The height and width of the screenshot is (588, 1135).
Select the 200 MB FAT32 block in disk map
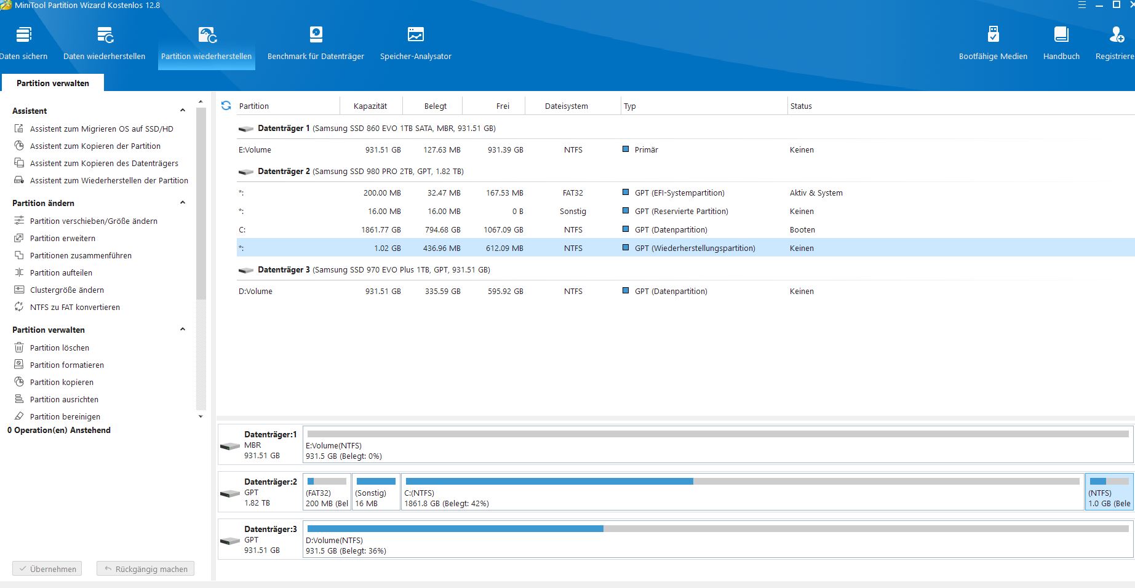[327, 491]
